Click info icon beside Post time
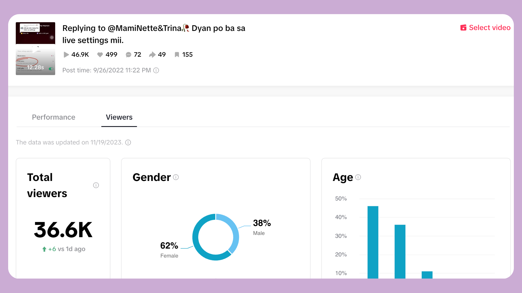 156,71
